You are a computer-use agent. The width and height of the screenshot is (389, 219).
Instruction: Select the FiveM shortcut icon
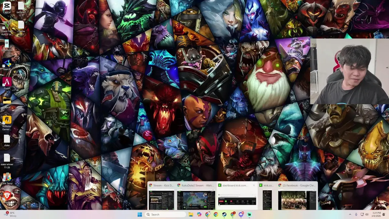coord(7,84)
